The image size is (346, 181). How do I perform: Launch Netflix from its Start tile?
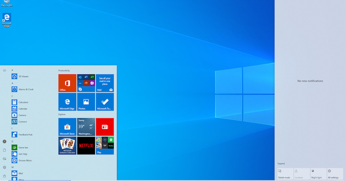coord(86,146)
